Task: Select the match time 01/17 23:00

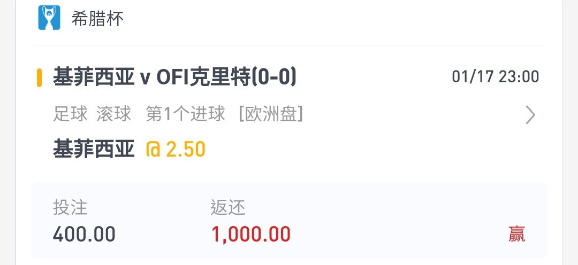Action: pyautogui.click(x=496, y=77)
